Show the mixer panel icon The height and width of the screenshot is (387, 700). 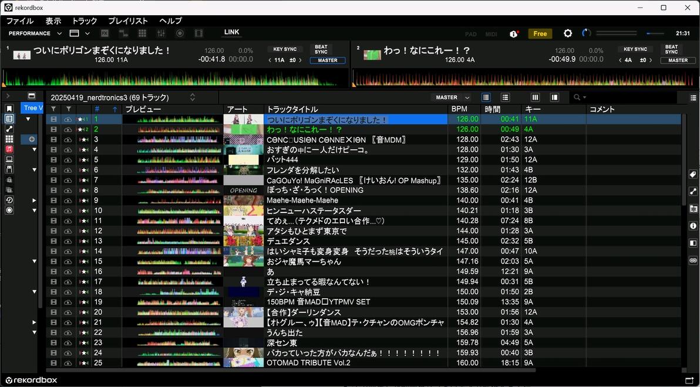pyautogui.click(x=161, y=33)
